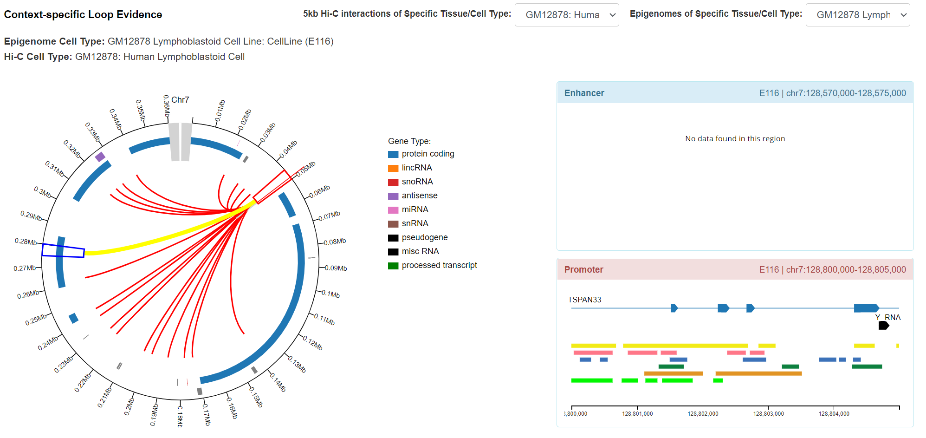Click the 0.28Mb tick label
This screenshot has height=438, width=926.
[26, 242]
